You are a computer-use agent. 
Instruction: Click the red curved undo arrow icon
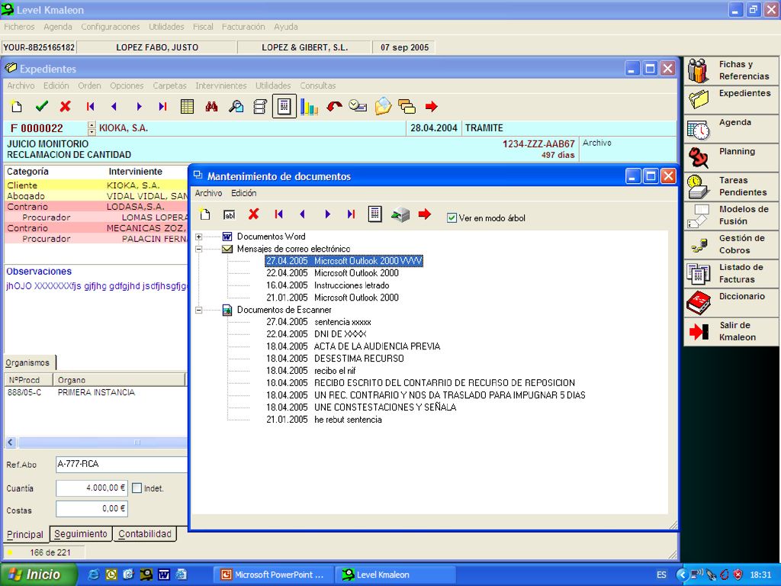click(334, 106)
